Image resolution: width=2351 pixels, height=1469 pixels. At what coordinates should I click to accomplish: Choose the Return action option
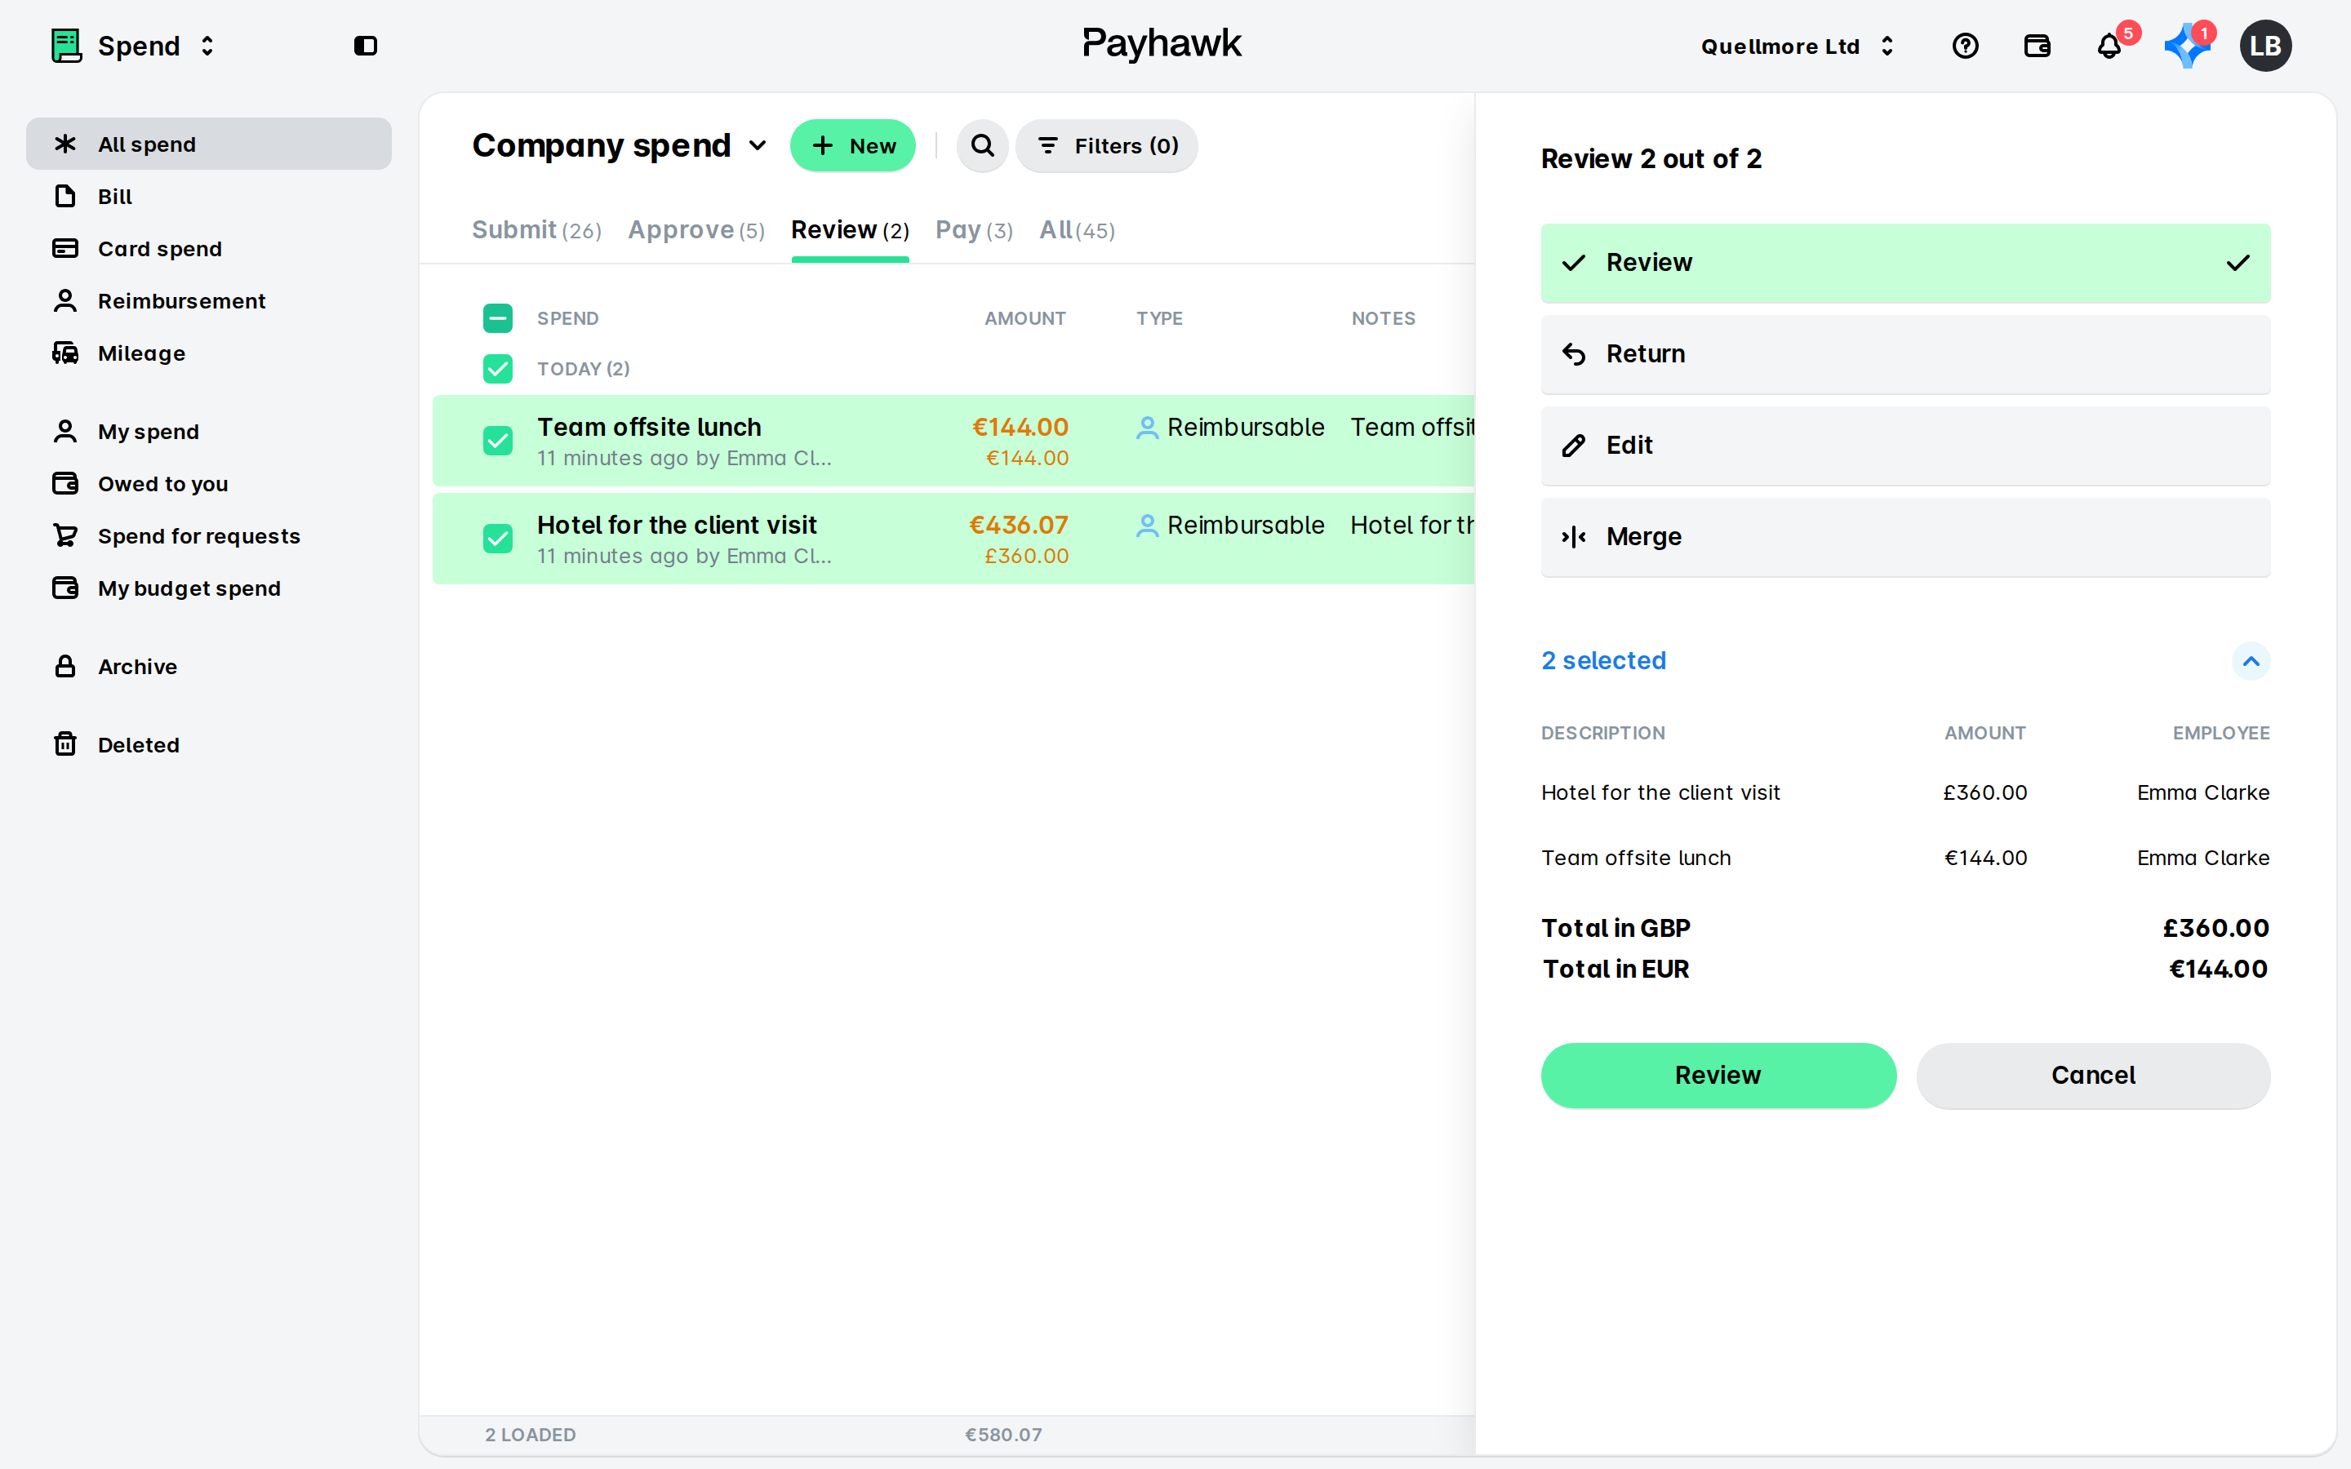(x=1905, y=353)
